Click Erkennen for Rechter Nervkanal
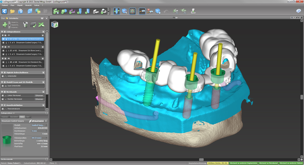Screen dimensions: 304x165 coord(39,99)
